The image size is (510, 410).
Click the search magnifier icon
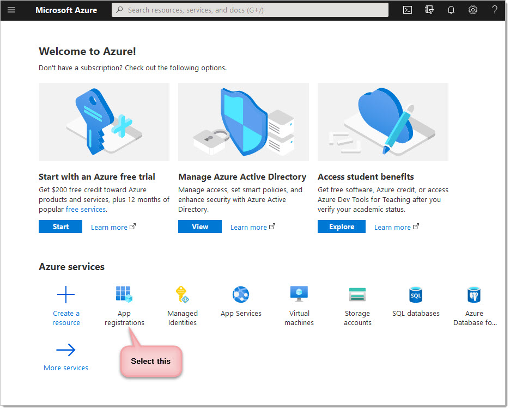coord(120,10)
